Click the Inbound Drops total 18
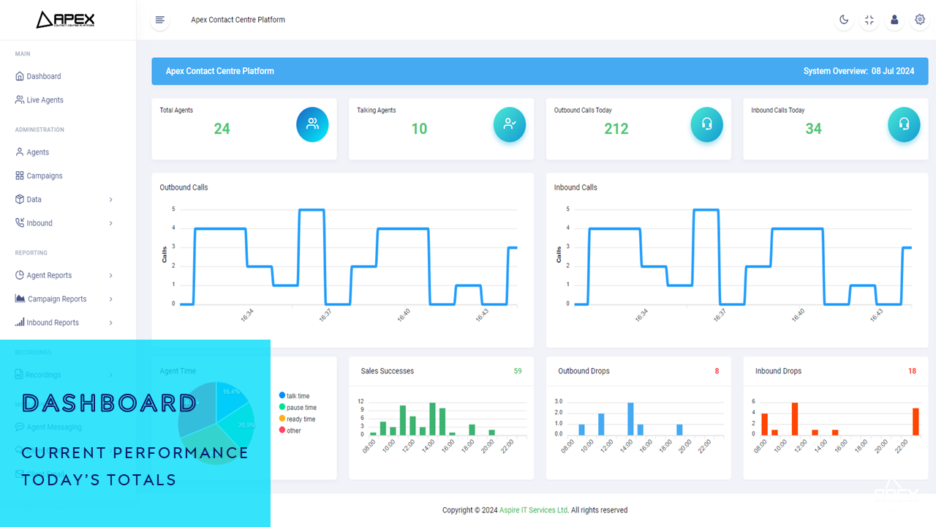This screenshot has height=527, width=936. [912, 371]
